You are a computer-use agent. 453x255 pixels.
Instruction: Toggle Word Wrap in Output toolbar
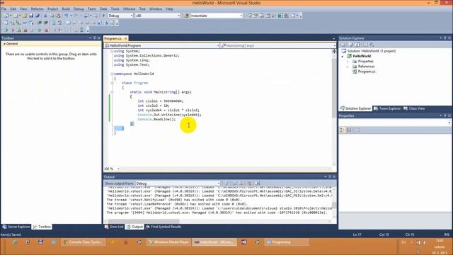[258, 183]
